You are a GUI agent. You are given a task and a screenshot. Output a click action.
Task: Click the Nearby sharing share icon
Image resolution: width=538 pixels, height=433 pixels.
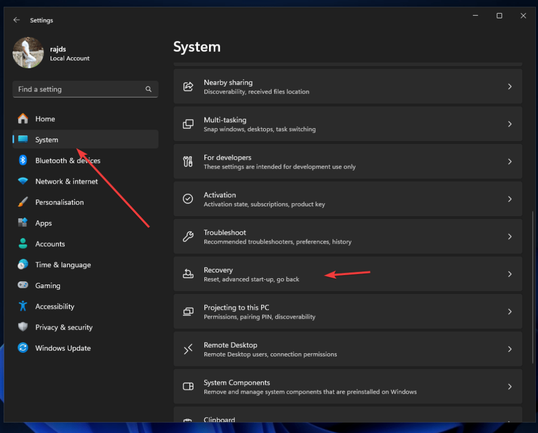click(188, 87)
